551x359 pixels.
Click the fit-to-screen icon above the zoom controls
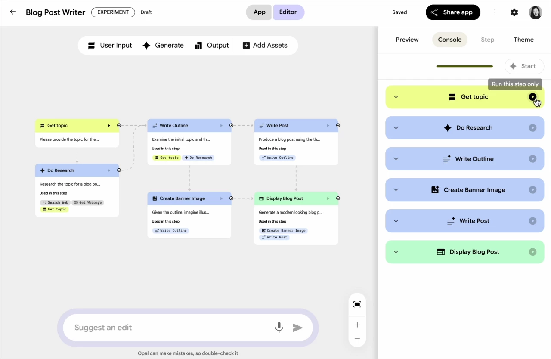click(x=357, y=304)
